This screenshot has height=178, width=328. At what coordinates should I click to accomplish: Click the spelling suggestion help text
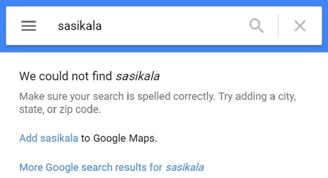pyautogui.click(x=157, y=103)
